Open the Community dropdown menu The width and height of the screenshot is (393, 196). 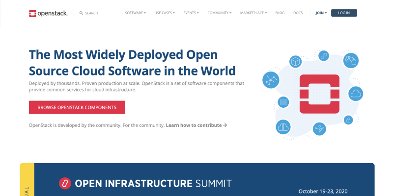coord(221,13)
